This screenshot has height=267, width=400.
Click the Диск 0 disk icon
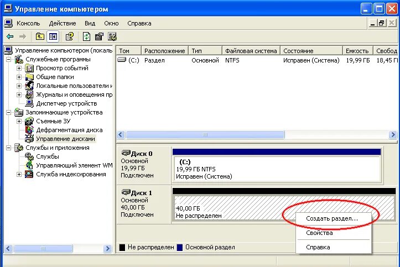click(x=126, y=153)
